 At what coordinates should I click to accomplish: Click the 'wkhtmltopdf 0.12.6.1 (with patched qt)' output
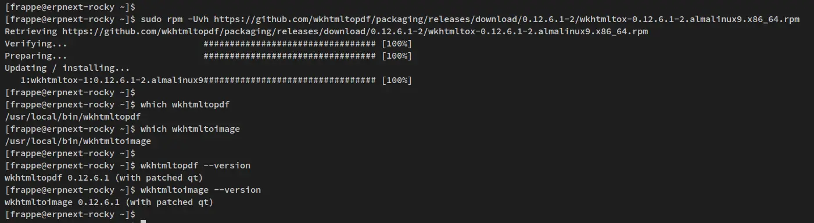pos(104,178)
